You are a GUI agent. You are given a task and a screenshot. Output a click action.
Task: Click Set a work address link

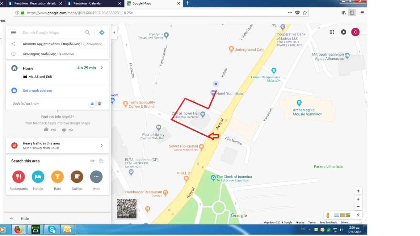click(37, 91)
